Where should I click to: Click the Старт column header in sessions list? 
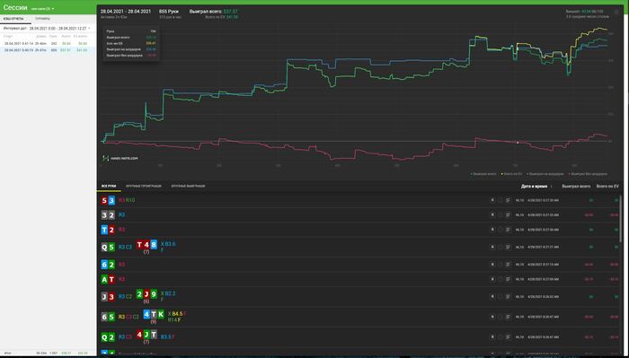click(8, 37)
